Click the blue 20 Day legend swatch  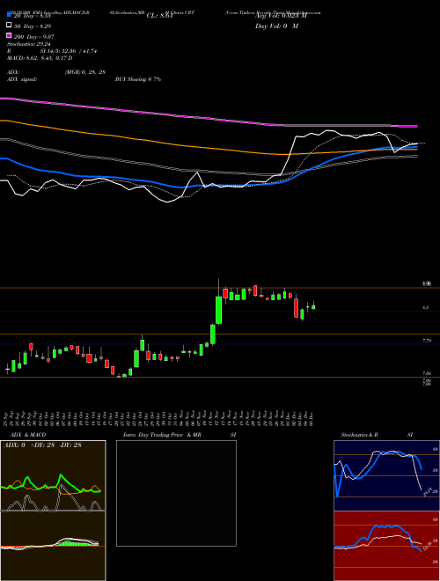pyautogui.click(x=10, y=14)
